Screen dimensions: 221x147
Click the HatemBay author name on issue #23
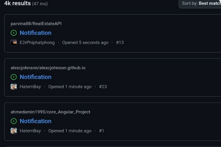click(x=30, y=87)
